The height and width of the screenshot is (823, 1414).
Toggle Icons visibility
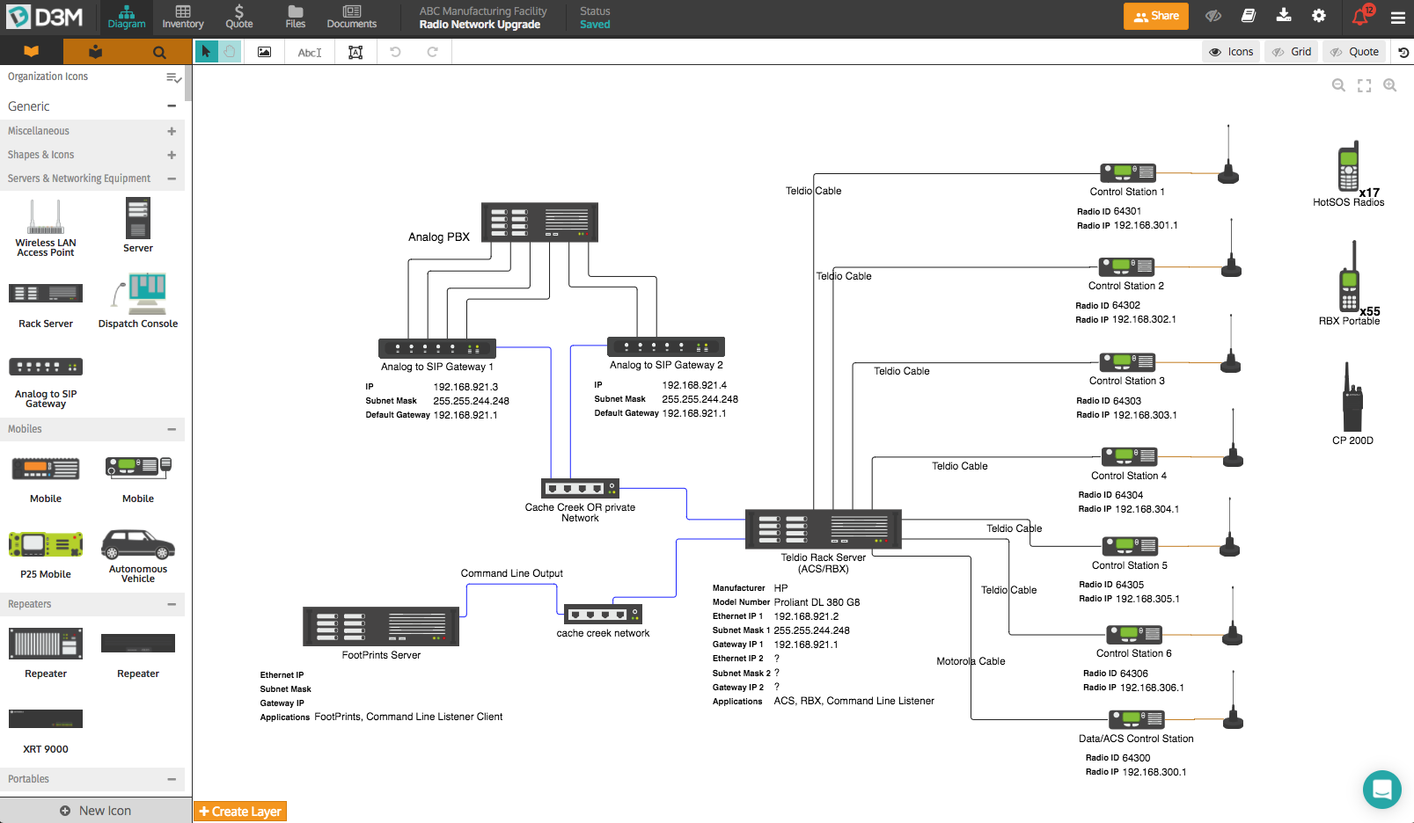1231,52
